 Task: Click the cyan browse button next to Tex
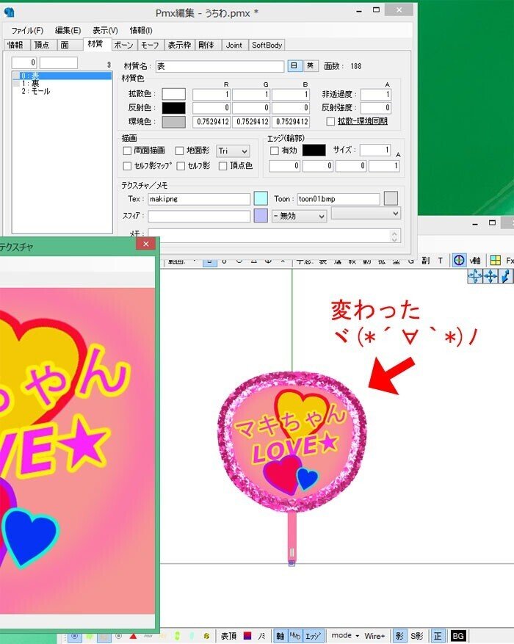tap(261, 199)
